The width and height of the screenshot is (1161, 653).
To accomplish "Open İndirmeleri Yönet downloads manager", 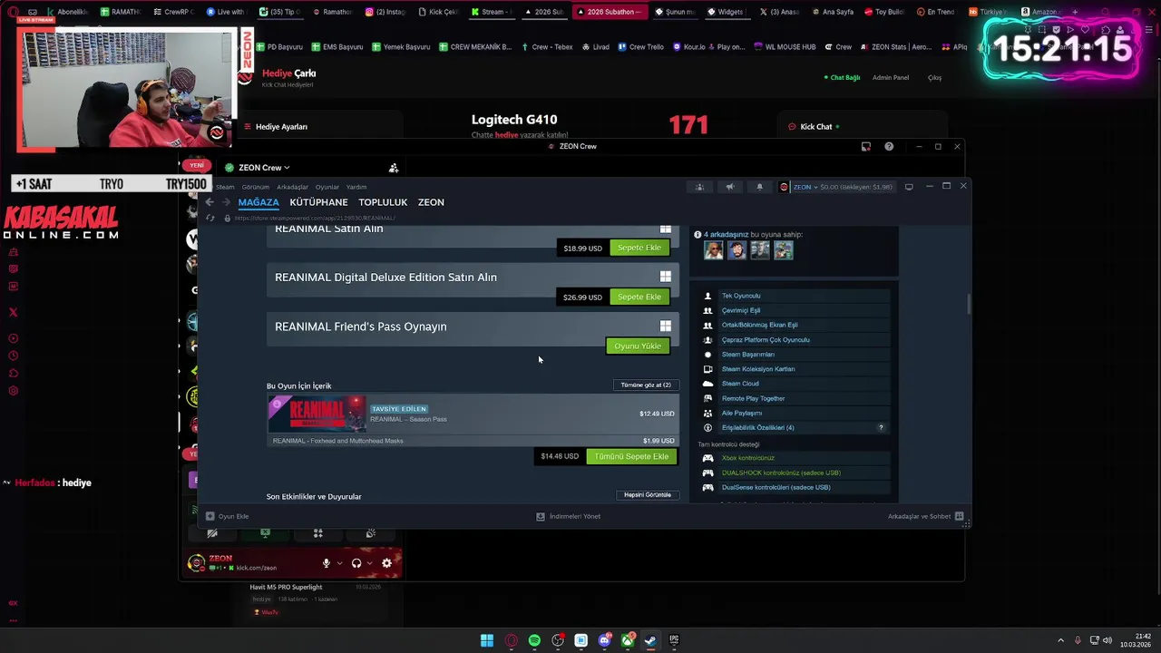I will click(568, 516).
